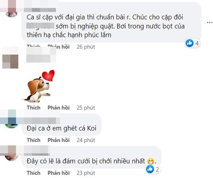Reply to the sticker comment via Phản hồi
Image resolution: width=213 pixels, height=178 pixels.
(x=59, y=107)
